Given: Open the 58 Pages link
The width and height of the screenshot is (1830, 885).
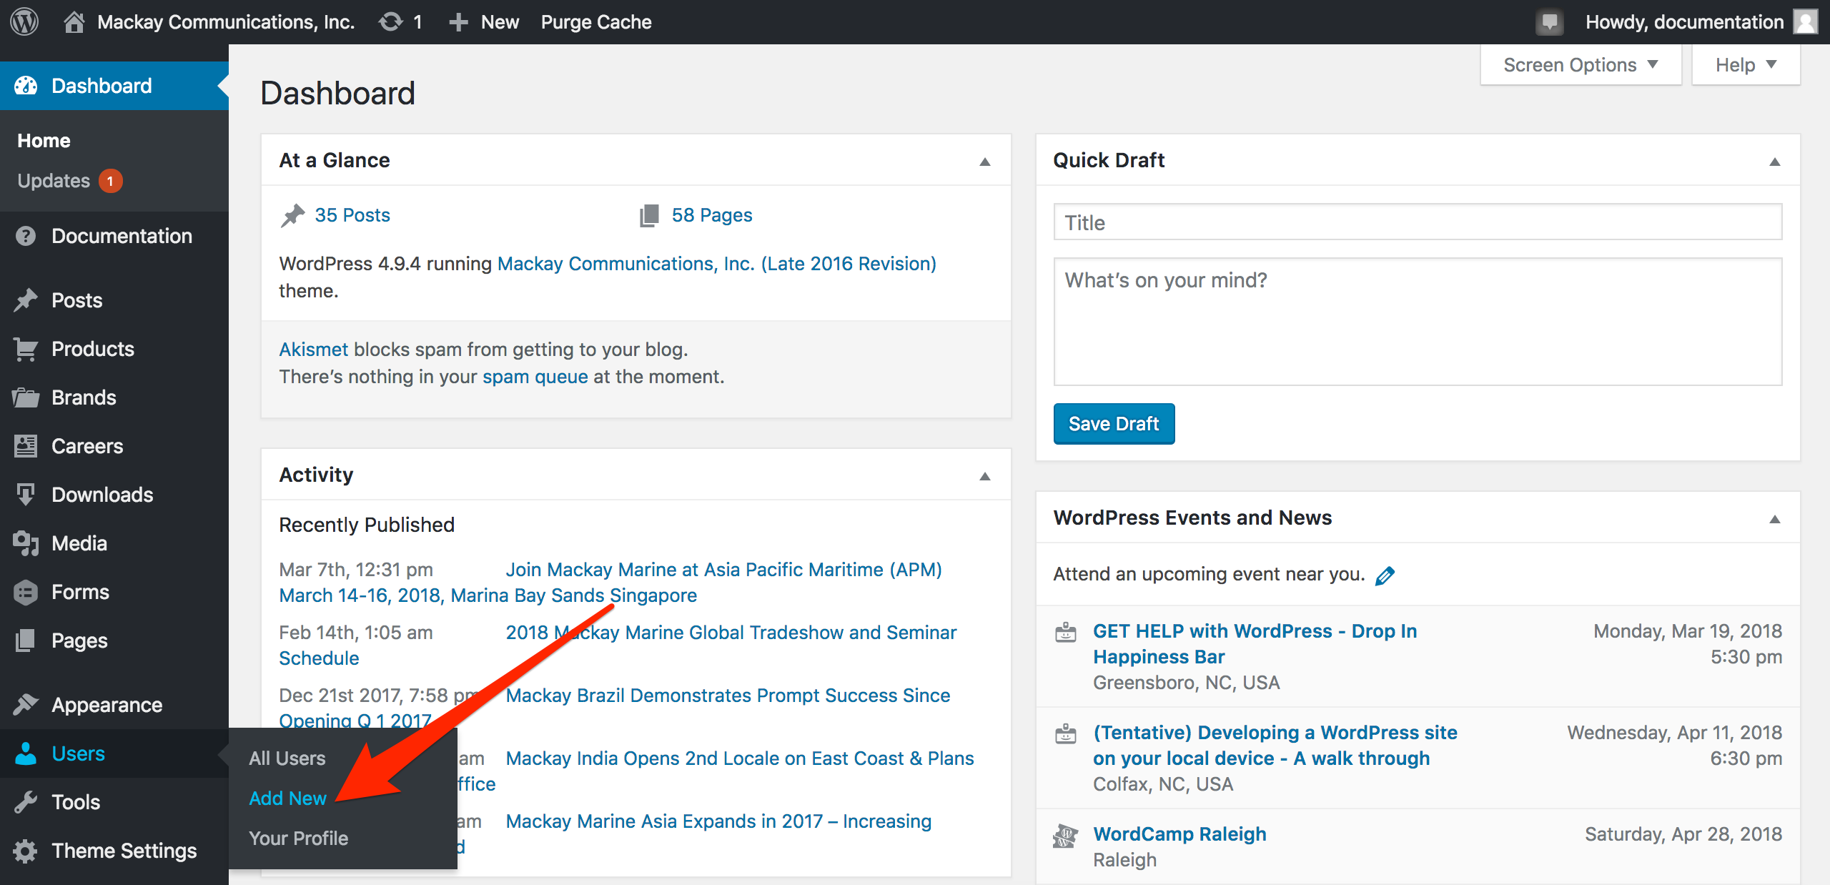Looking at the screenshot, I should point(712,215).
